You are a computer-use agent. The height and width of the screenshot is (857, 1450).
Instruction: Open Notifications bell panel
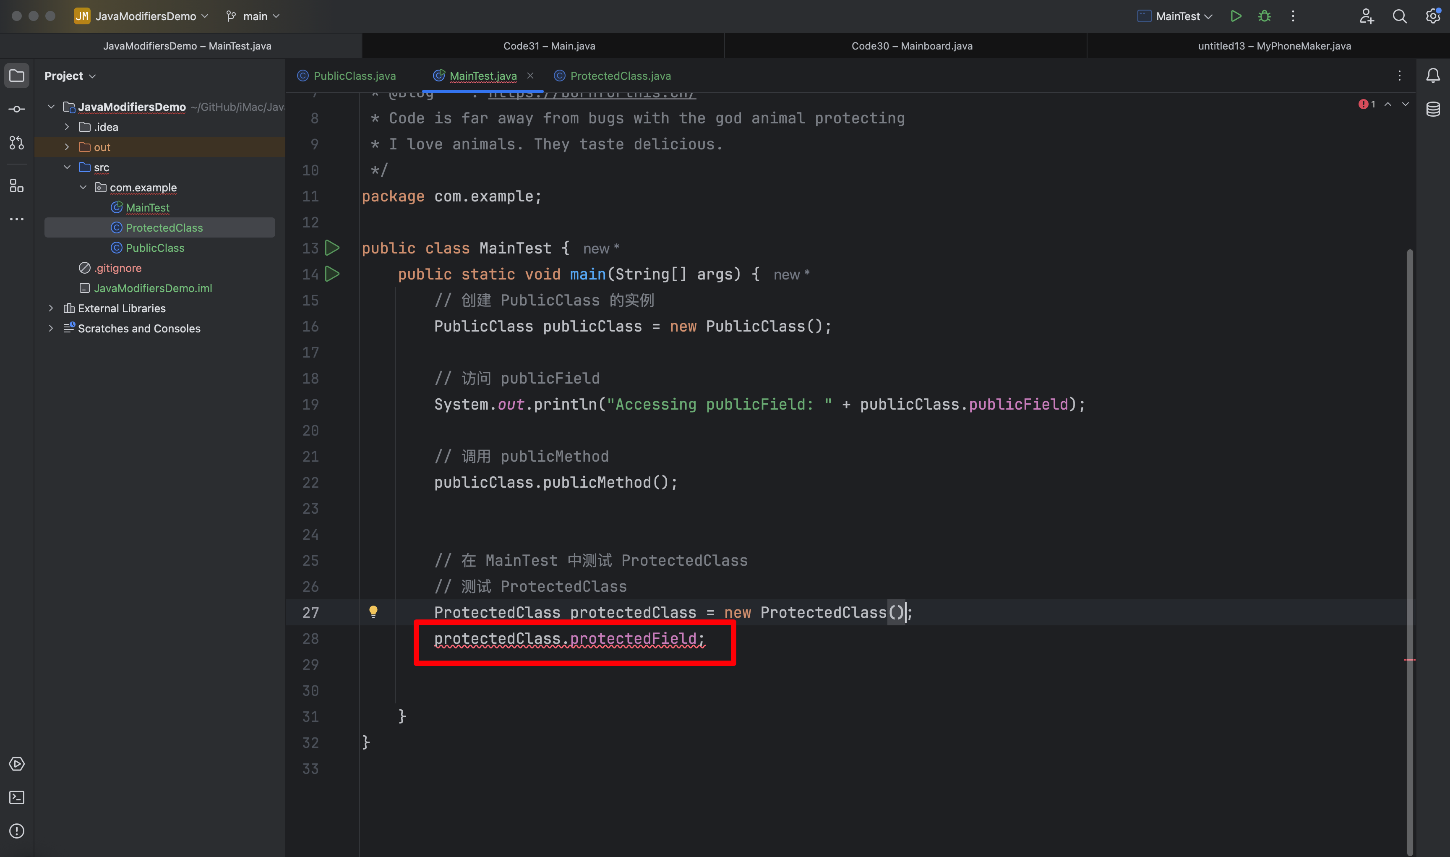click(x=1433, y=76)
